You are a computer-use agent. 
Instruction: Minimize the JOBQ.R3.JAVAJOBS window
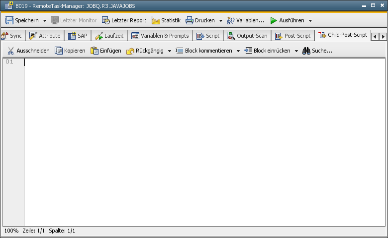point(364,5)
